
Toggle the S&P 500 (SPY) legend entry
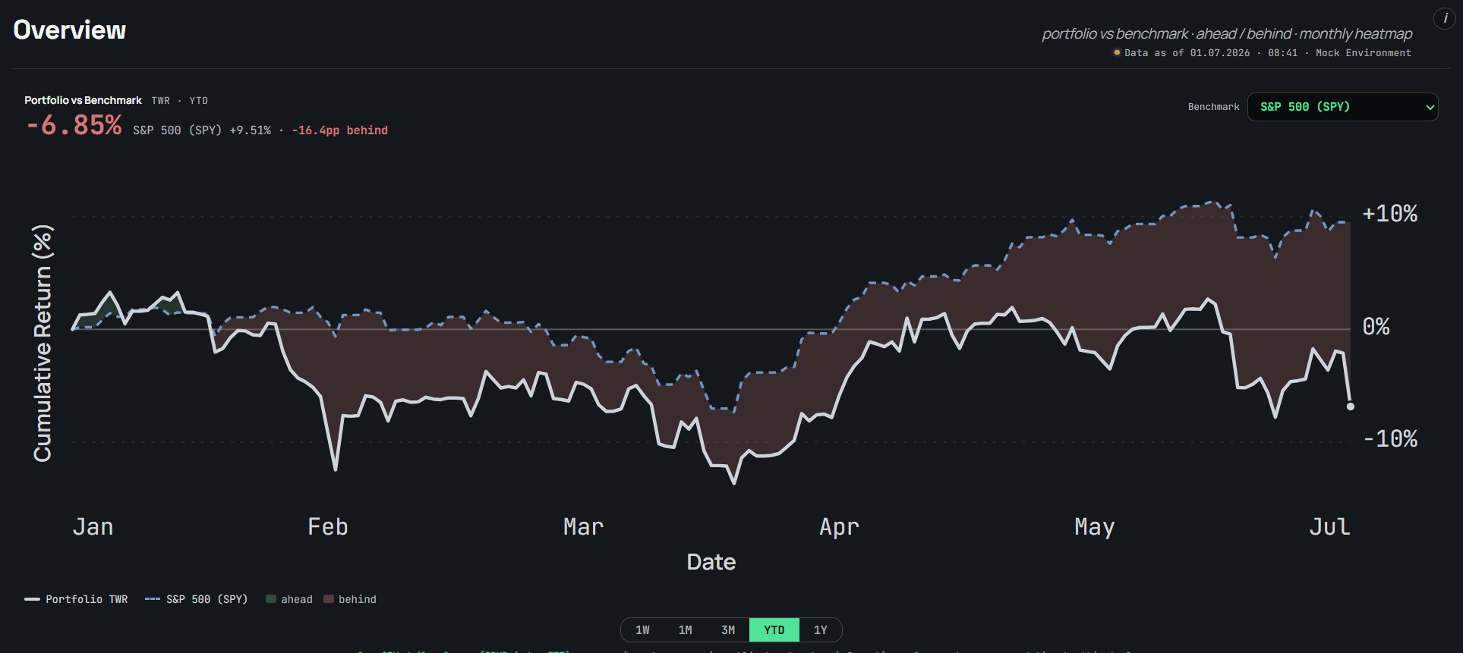(197, 599)
